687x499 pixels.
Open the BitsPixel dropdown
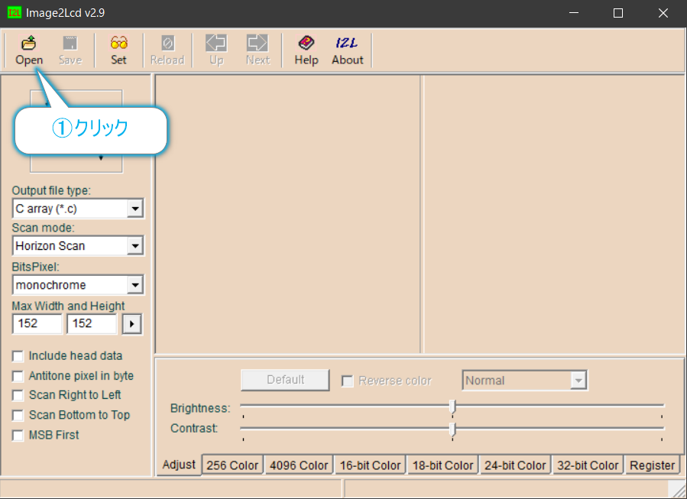point(134,284)
